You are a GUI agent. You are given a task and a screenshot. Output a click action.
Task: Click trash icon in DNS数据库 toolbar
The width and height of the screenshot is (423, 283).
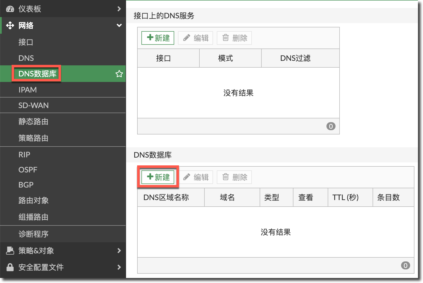pyautogui.click(x=226, y=177)
